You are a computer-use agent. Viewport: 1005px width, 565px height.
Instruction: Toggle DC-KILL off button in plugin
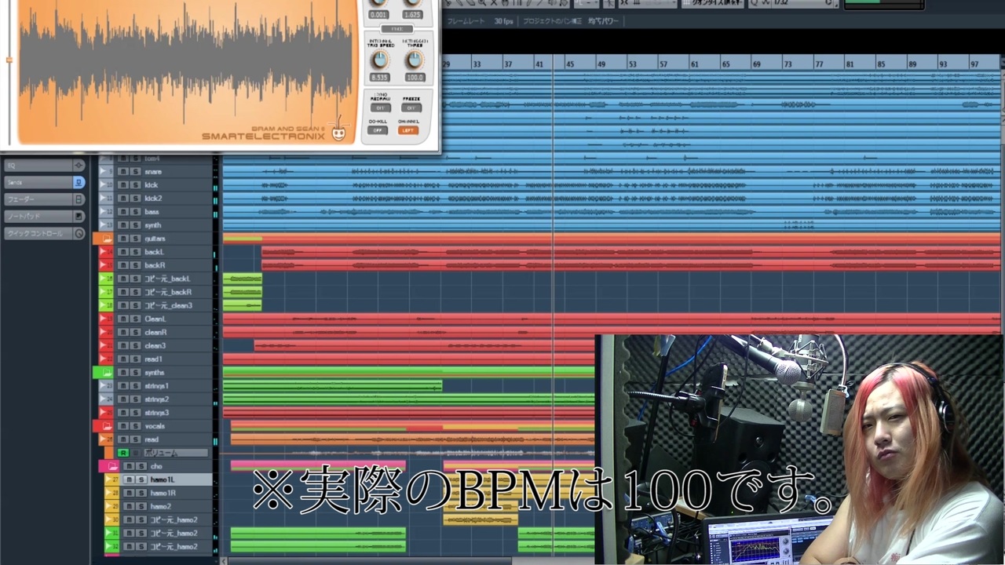coord(378,130)
